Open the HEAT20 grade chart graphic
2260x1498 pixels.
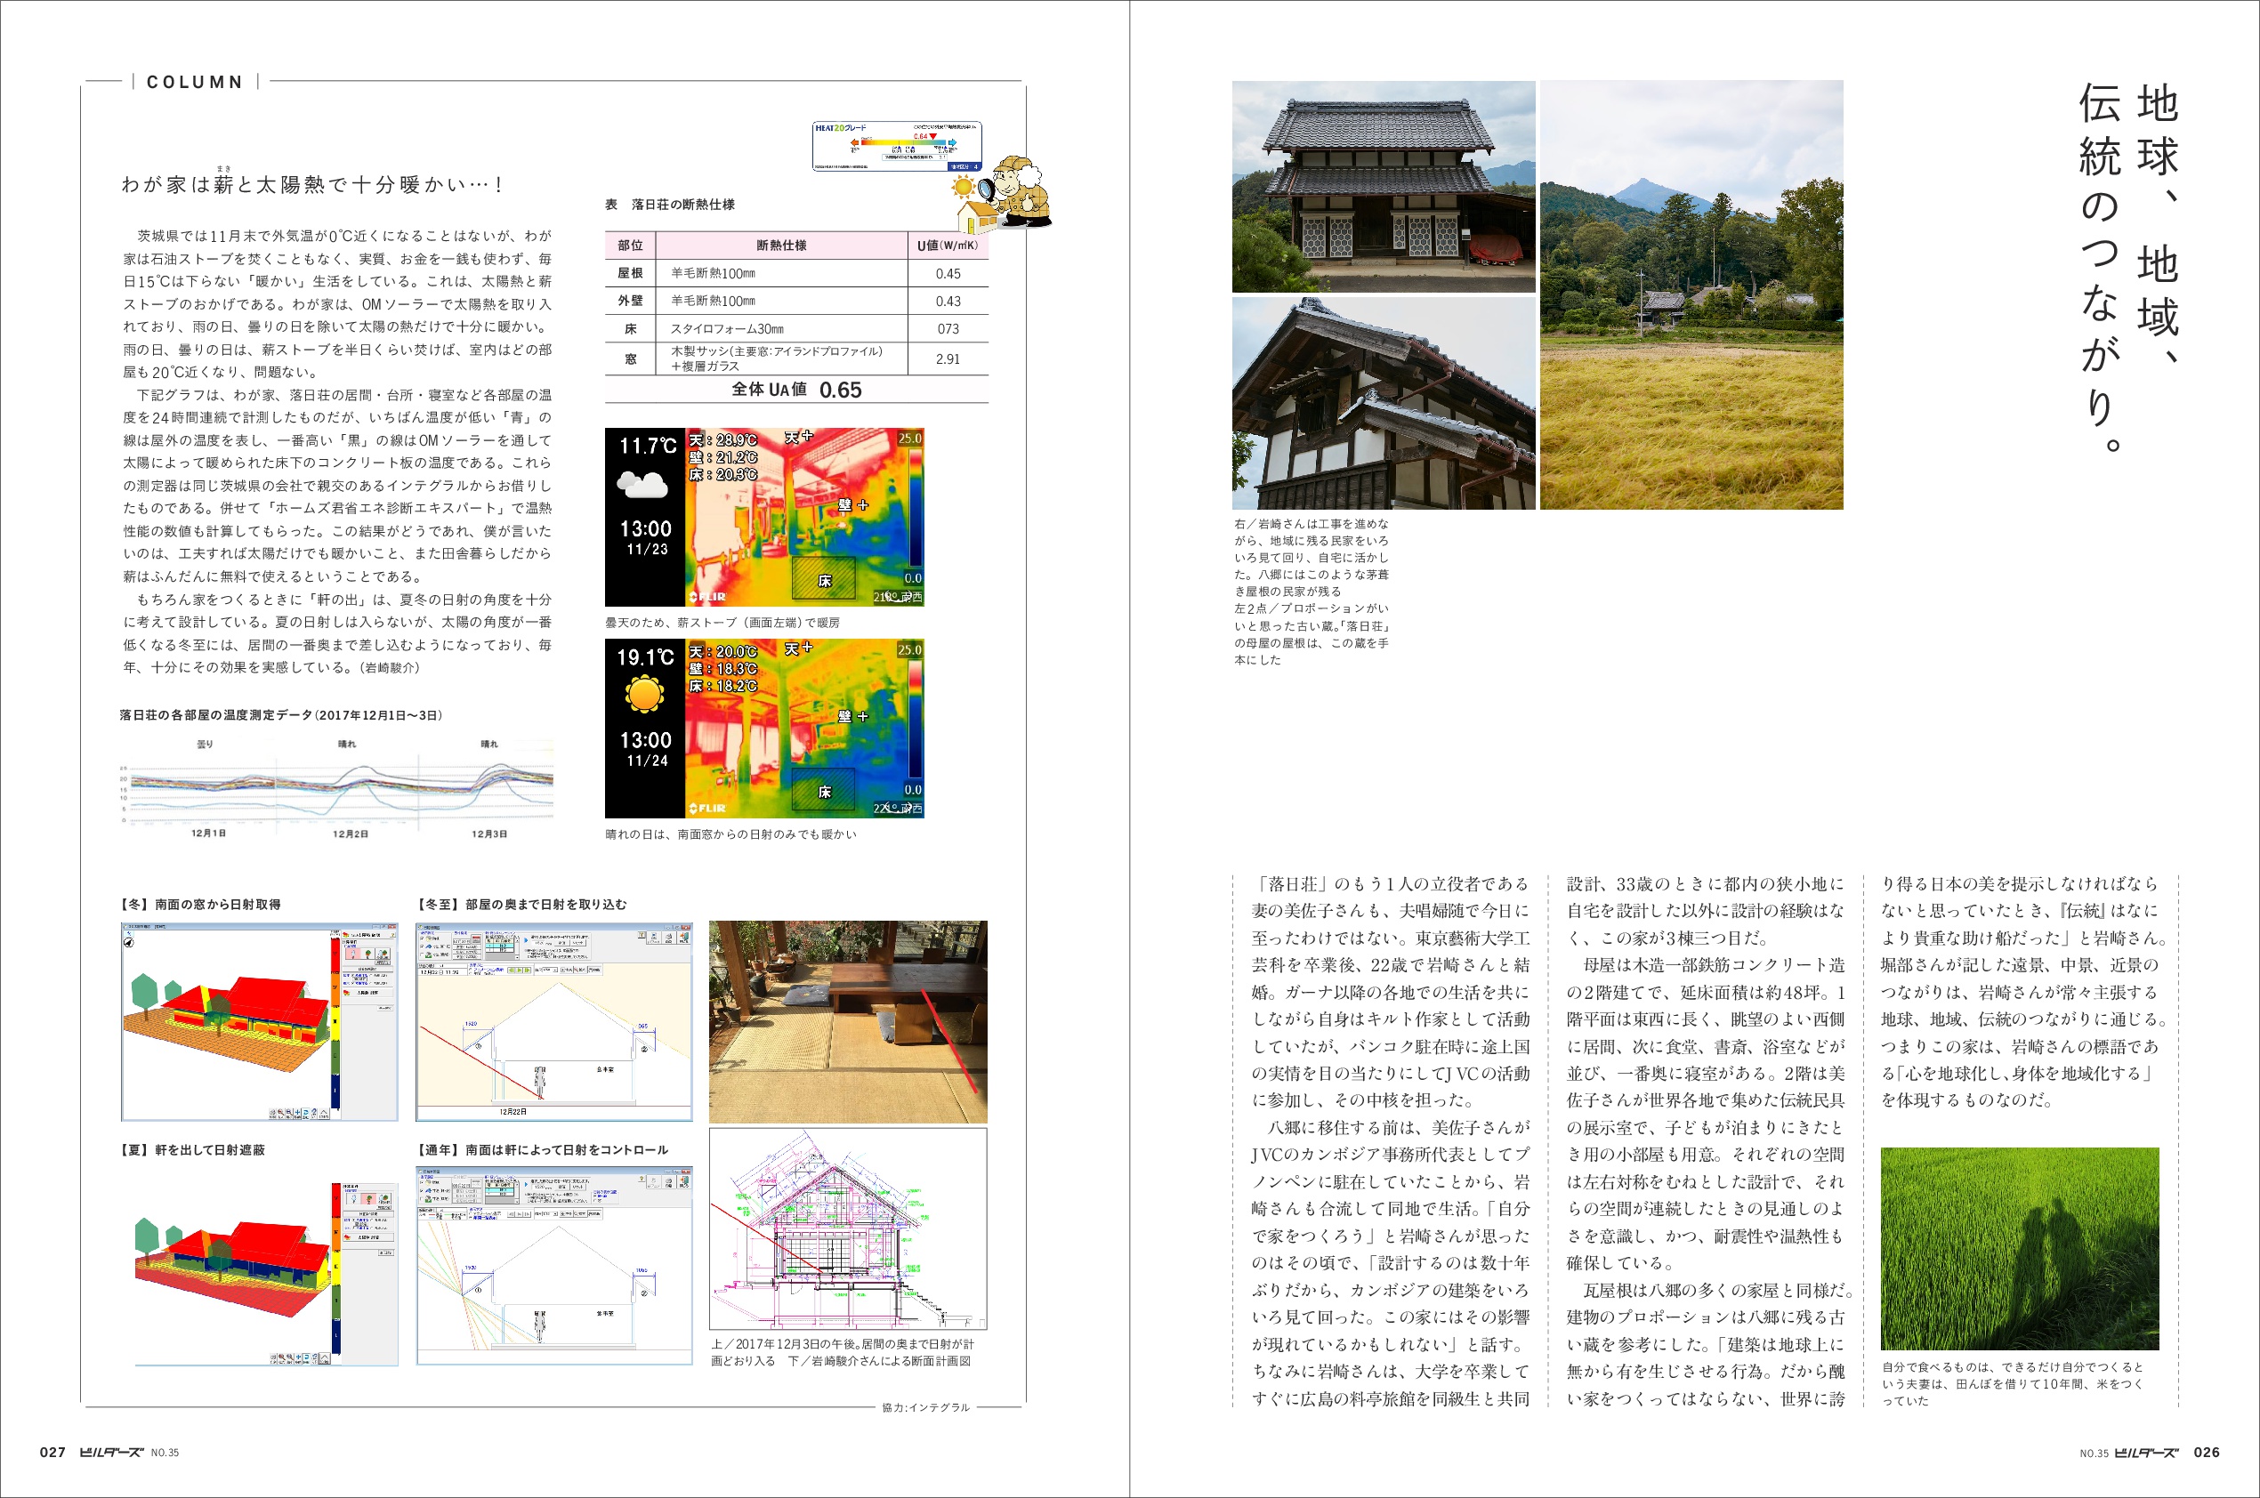897,146
